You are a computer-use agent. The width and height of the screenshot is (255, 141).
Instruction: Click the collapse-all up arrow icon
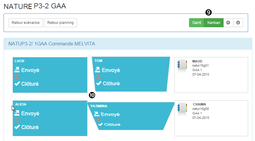click(228, 23)
